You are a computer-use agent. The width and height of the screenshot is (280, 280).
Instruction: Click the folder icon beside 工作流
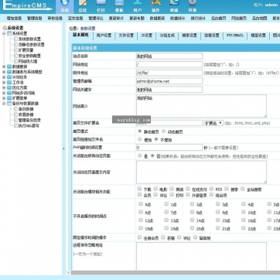(x=9, y=83)
